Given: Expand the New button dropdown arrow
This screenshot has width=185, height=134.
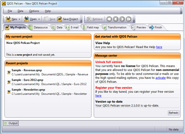Looking at the screenshot, I should (x=19, y=19).
